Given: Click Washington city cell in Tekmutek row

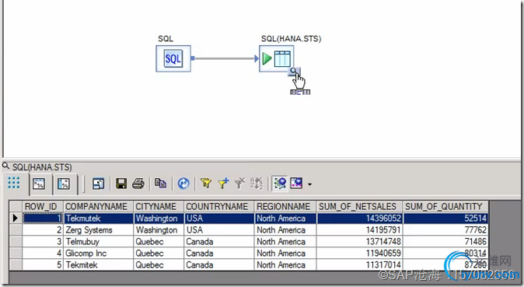Looking at the screenshot, I should point(159,219).
